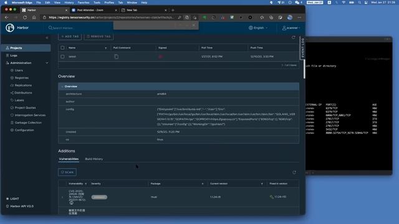Open the Name column filter icon

[106, 48]
